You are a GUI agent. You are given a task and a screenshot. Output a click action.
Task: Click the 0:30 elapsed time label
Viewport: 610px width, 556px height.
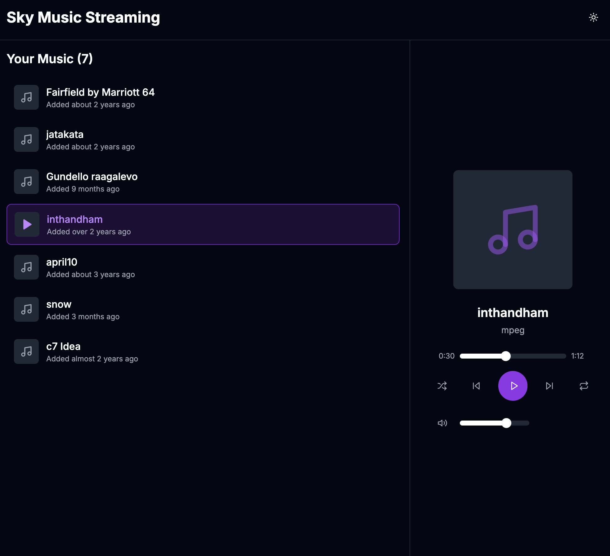[446, 356]
